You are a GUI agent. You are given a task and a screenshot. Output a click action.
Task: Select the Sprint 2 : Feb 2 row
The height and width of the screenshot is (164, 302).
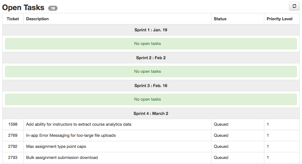pos(151,58)
